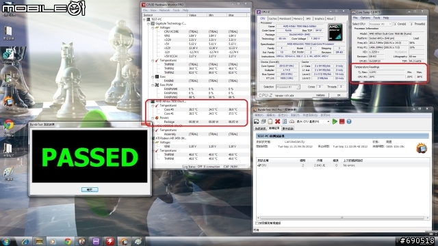Open the Mainboard tab in CPU-Z
This screenshot has height=246, width=438.
285,18
